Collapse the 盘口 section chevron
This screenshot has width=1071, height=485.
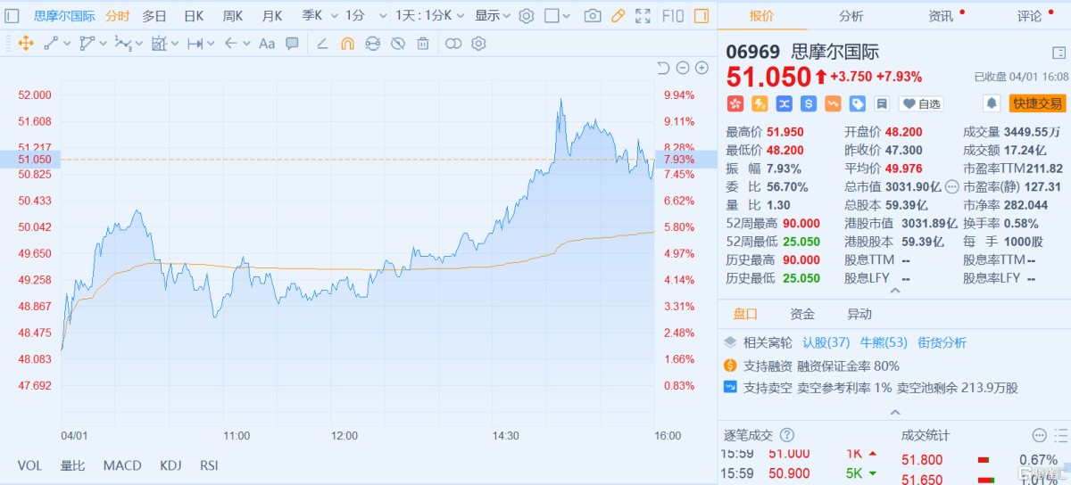click(894, 412)
